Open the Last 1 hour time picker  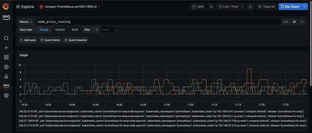point(231,7)
